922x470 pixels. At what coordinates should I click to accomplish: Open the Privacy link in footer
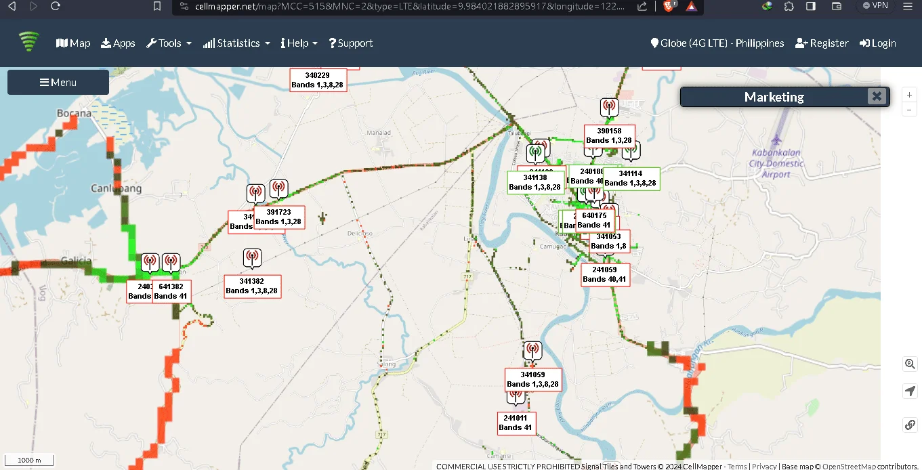(x=764, y=466)
